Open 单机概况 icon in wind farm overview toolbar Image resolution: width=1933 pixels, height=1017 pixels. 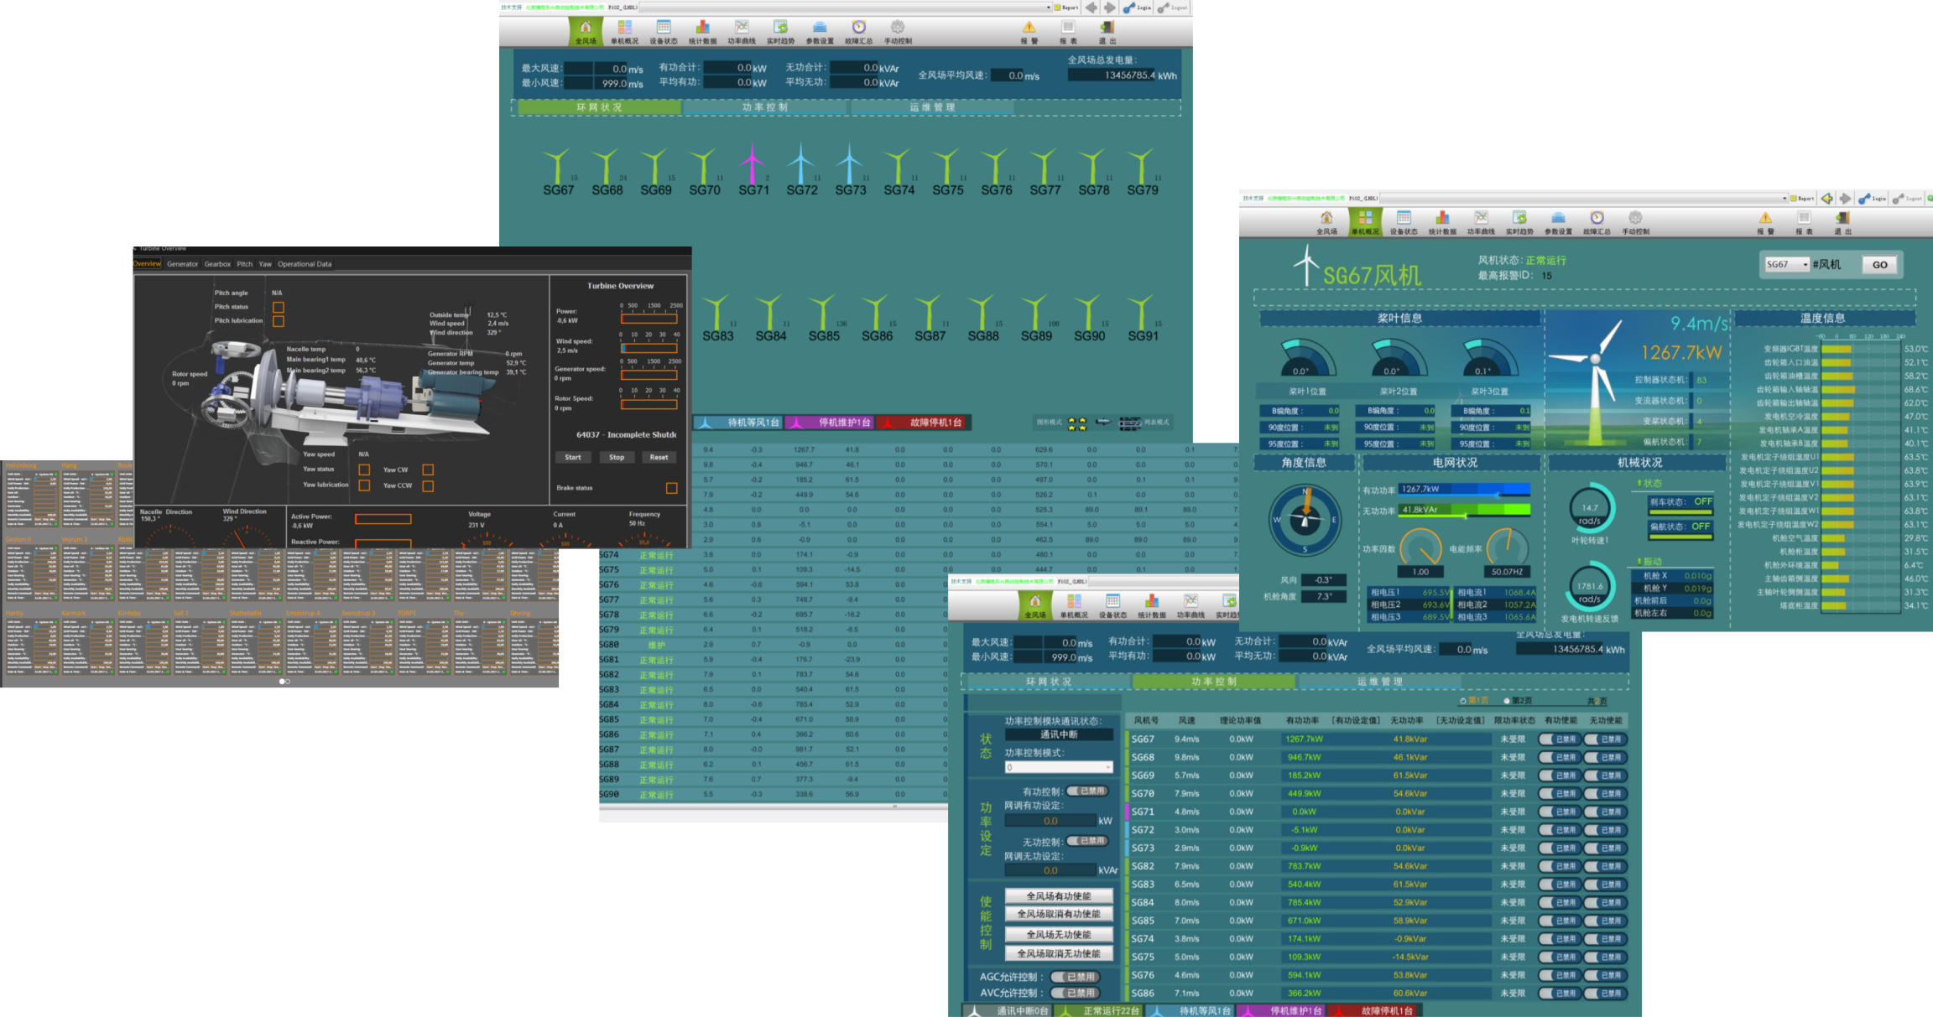pyautogui.click(x=624, y=32)
